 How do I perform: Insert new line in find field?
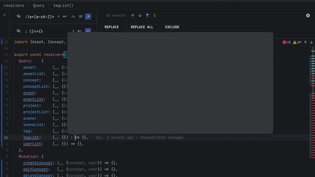pyautogui.click(x=64, y=16)
